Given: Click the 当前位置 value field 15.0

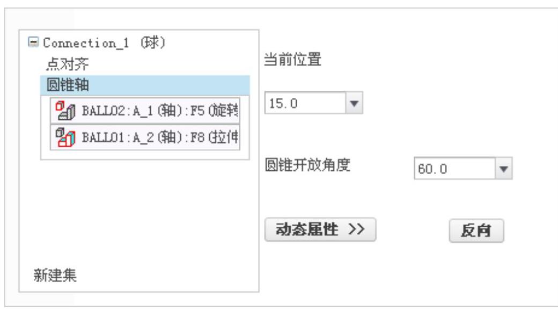Looking at the screenshot, I should click(x=305, y=103).
